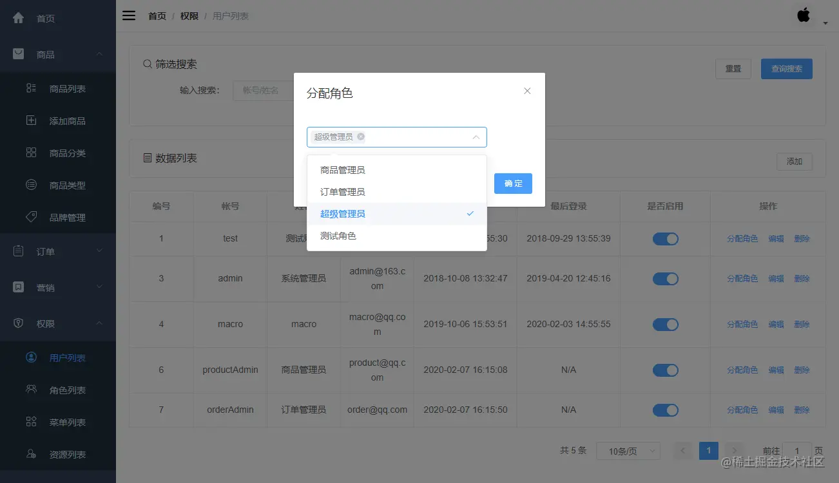The height and width of the screenshot is (483, 839).
Task: Click the home icon in sidebar
Action: 19,18
